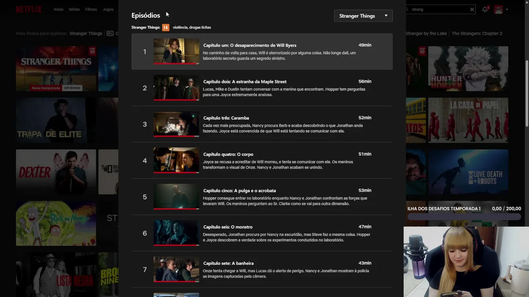Play episode 5 thumbnail
529x297 pixels.
point(176,196)
